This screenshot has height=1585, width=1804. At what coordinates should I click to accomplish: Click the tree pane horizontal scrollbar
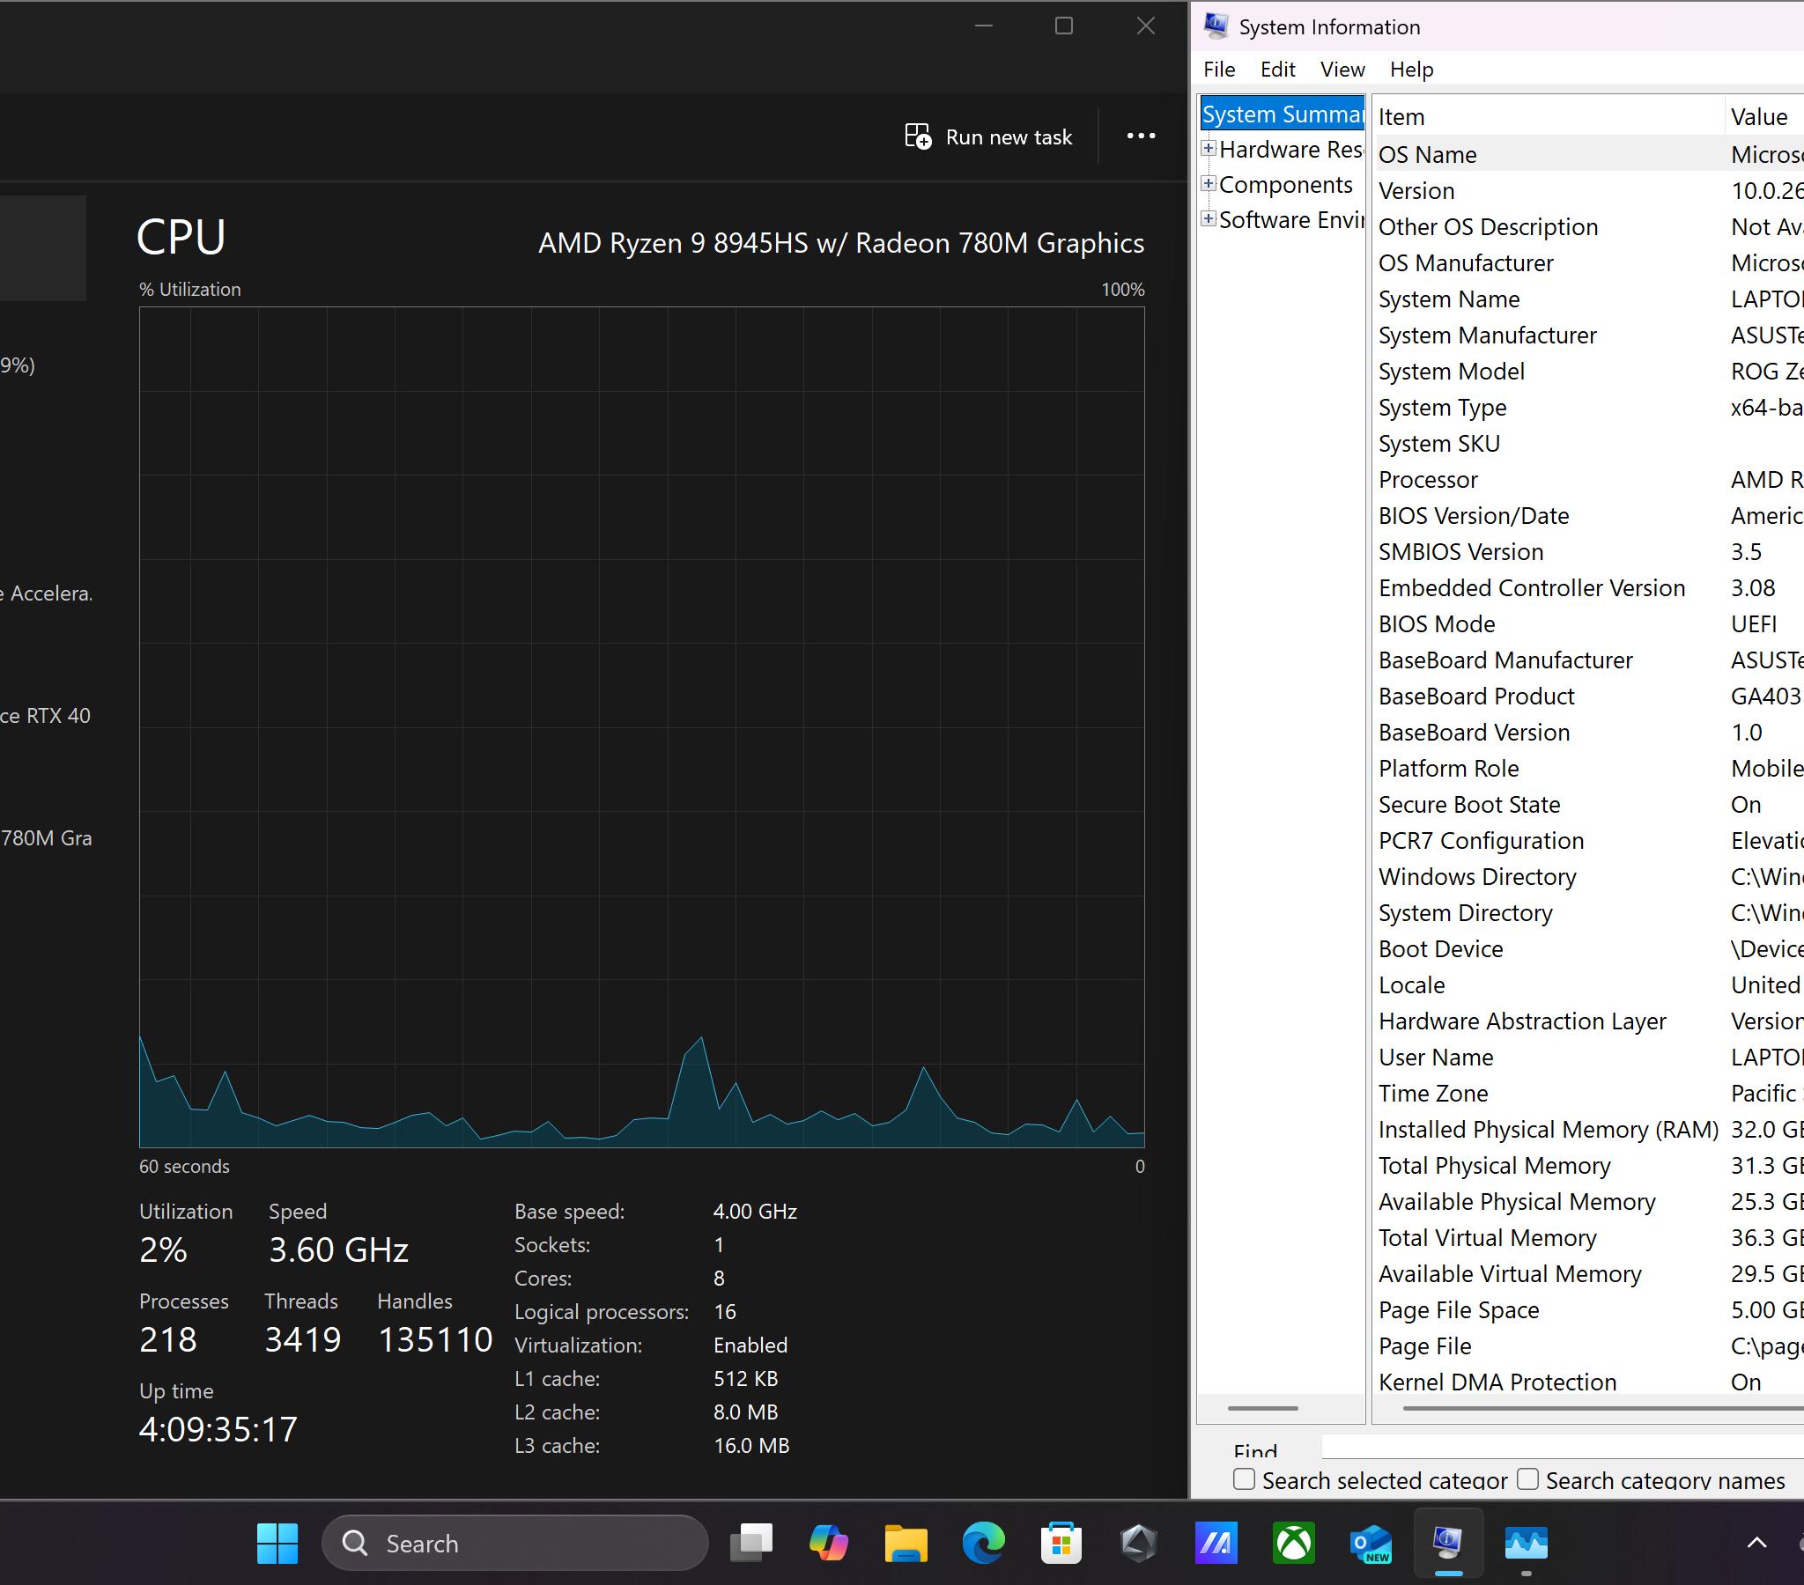1263,1408
